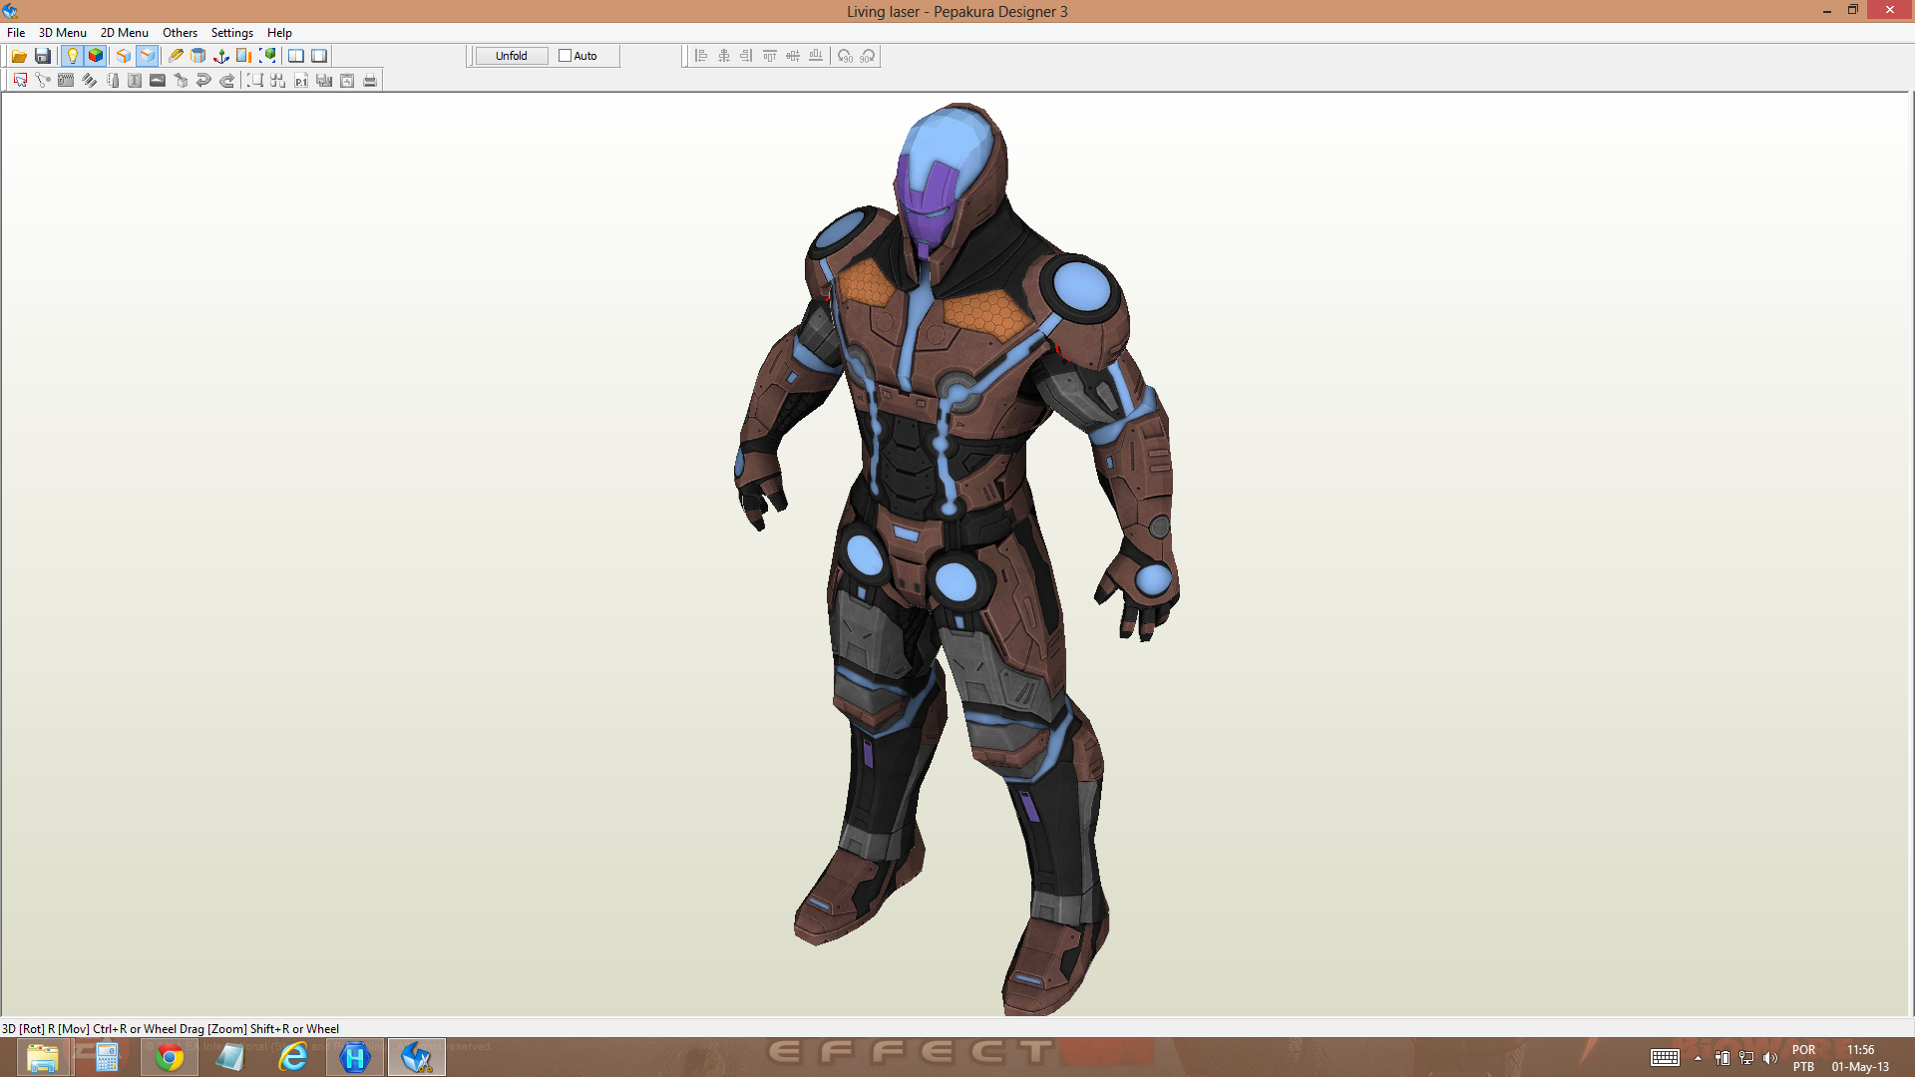Select the insert image tool
The height and width of the screenshot is (1077, 1915).
click(158, 81)
